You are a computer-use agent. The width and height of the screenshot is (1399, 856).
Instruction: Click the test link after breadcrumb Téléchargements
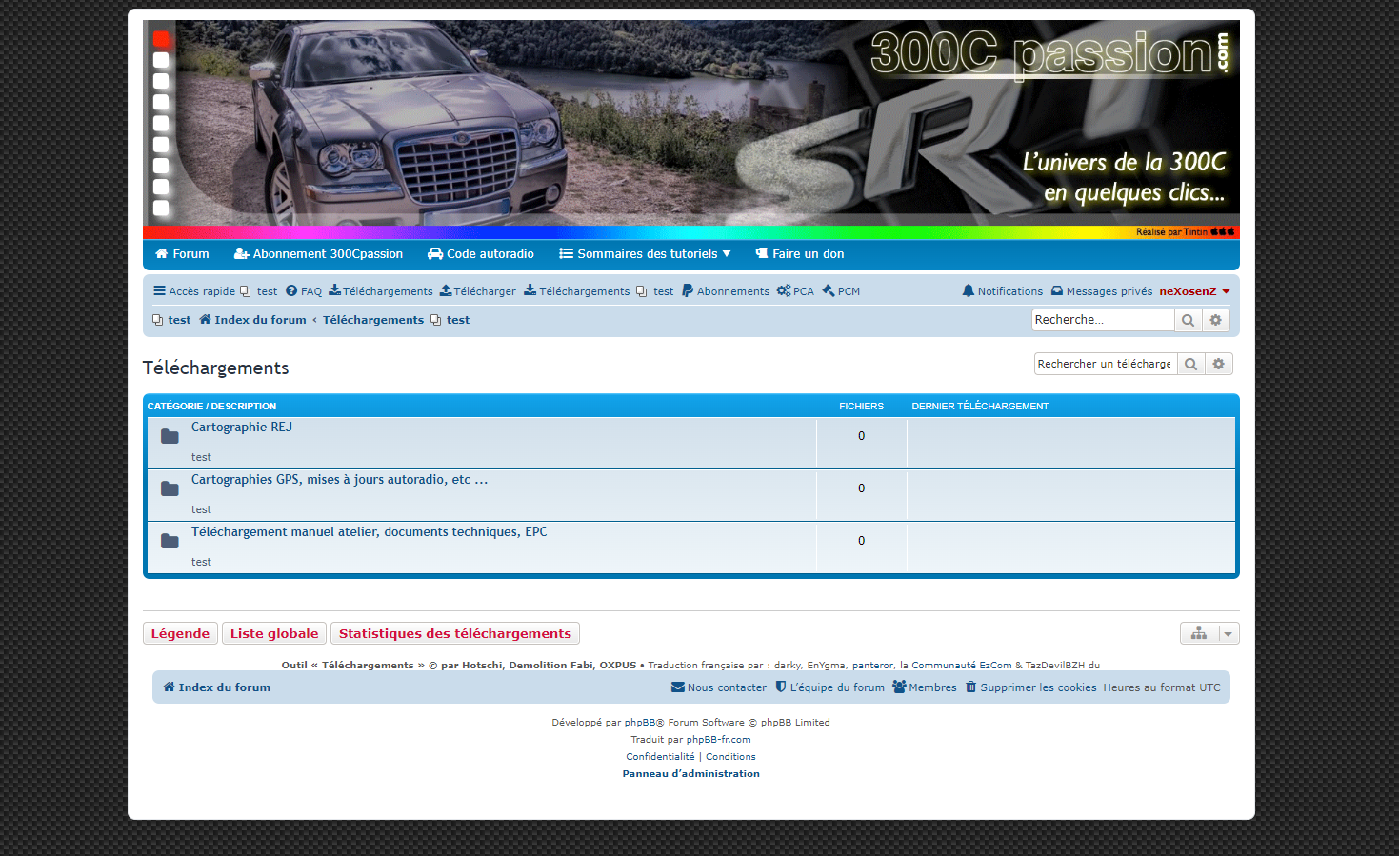click(450, 320)
